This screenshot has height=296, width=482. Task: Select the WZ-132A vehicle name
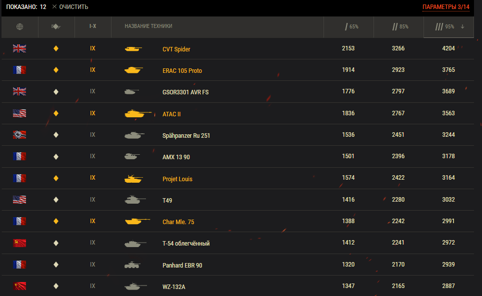[x=173, y=287]
